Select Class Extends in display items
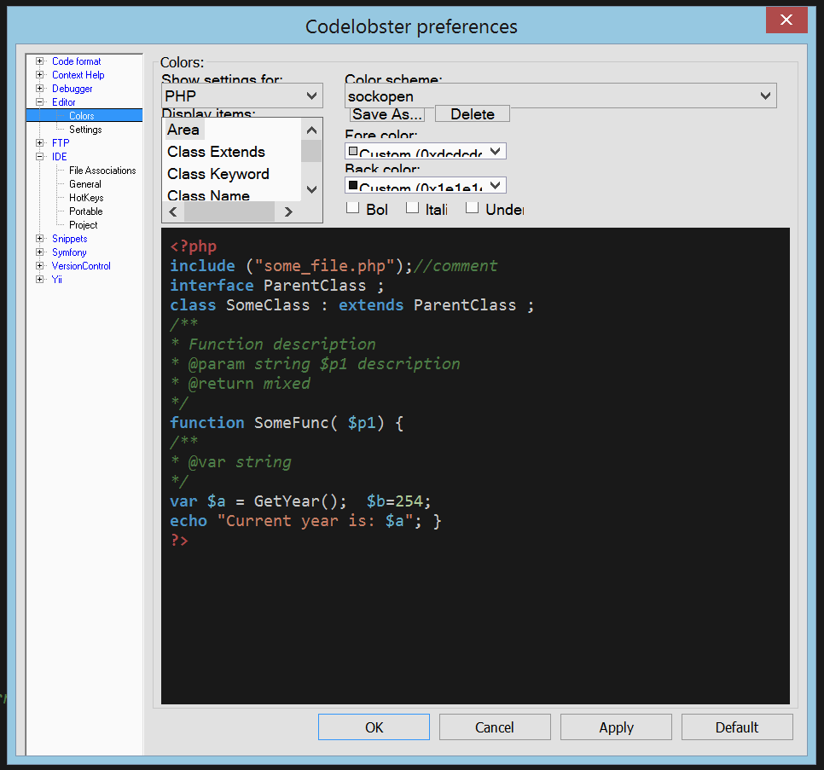824x770 pixels. [216, 151]
